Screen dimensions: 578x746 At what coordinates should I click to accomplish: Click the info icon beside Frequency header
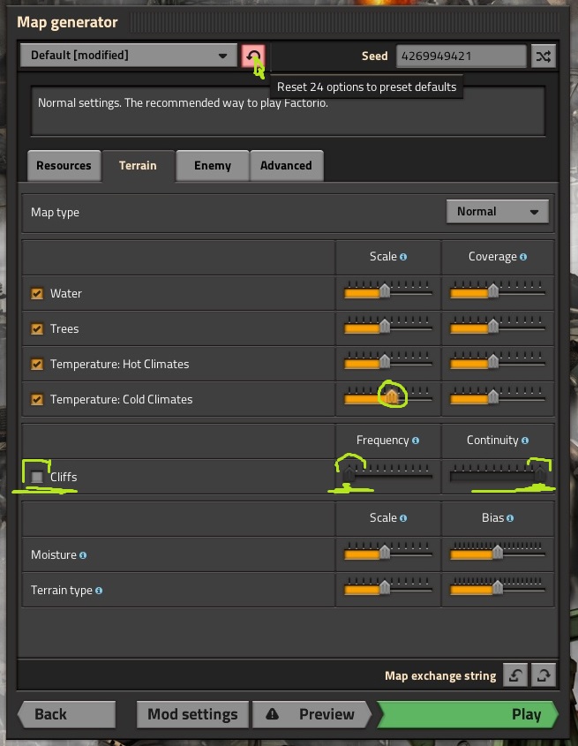click(x=416, y=441)
